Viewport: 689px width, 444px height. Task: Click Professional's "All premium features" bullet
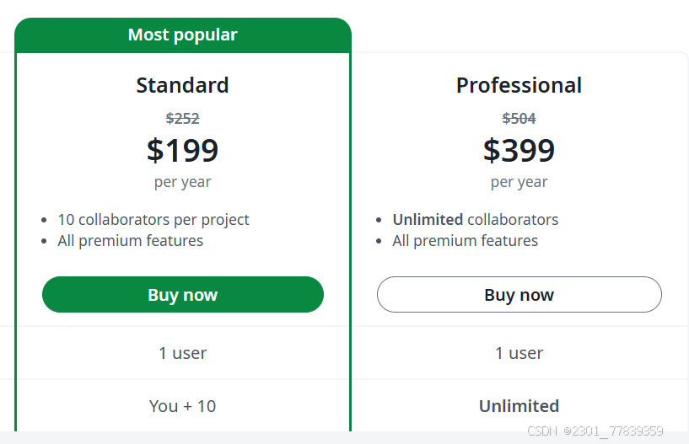[465, 241]
